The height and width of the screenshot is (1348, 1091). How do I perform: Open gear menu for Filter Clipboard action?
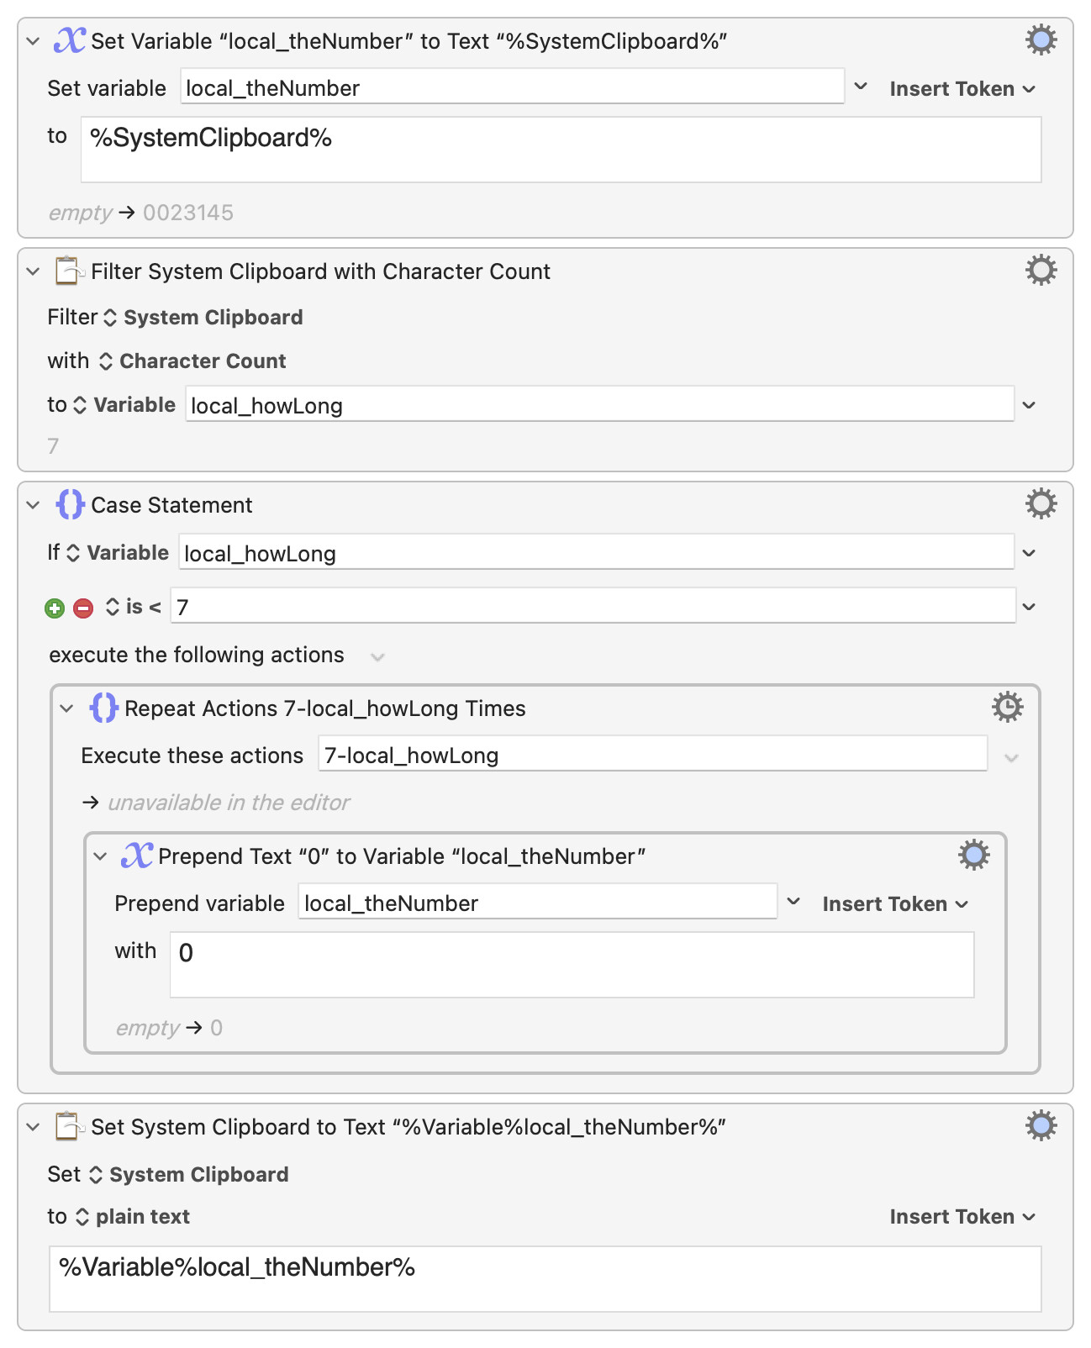click(x=1041, y=270)
